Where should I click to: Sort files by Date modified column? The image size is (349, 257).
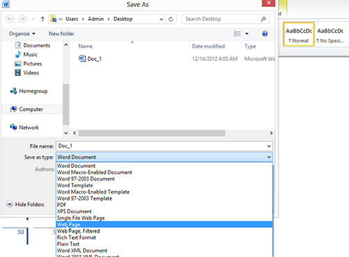pos(209,46)
